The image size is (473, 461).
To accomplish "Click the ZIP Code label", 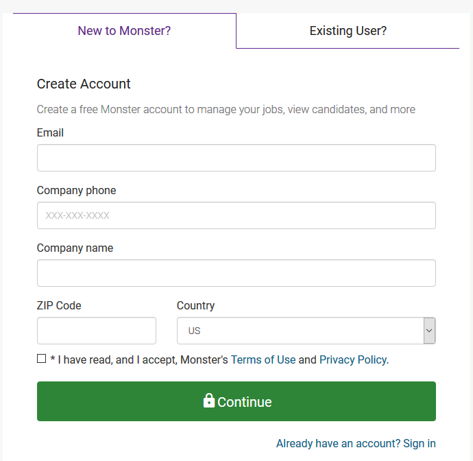I will (x=59, y=306).
